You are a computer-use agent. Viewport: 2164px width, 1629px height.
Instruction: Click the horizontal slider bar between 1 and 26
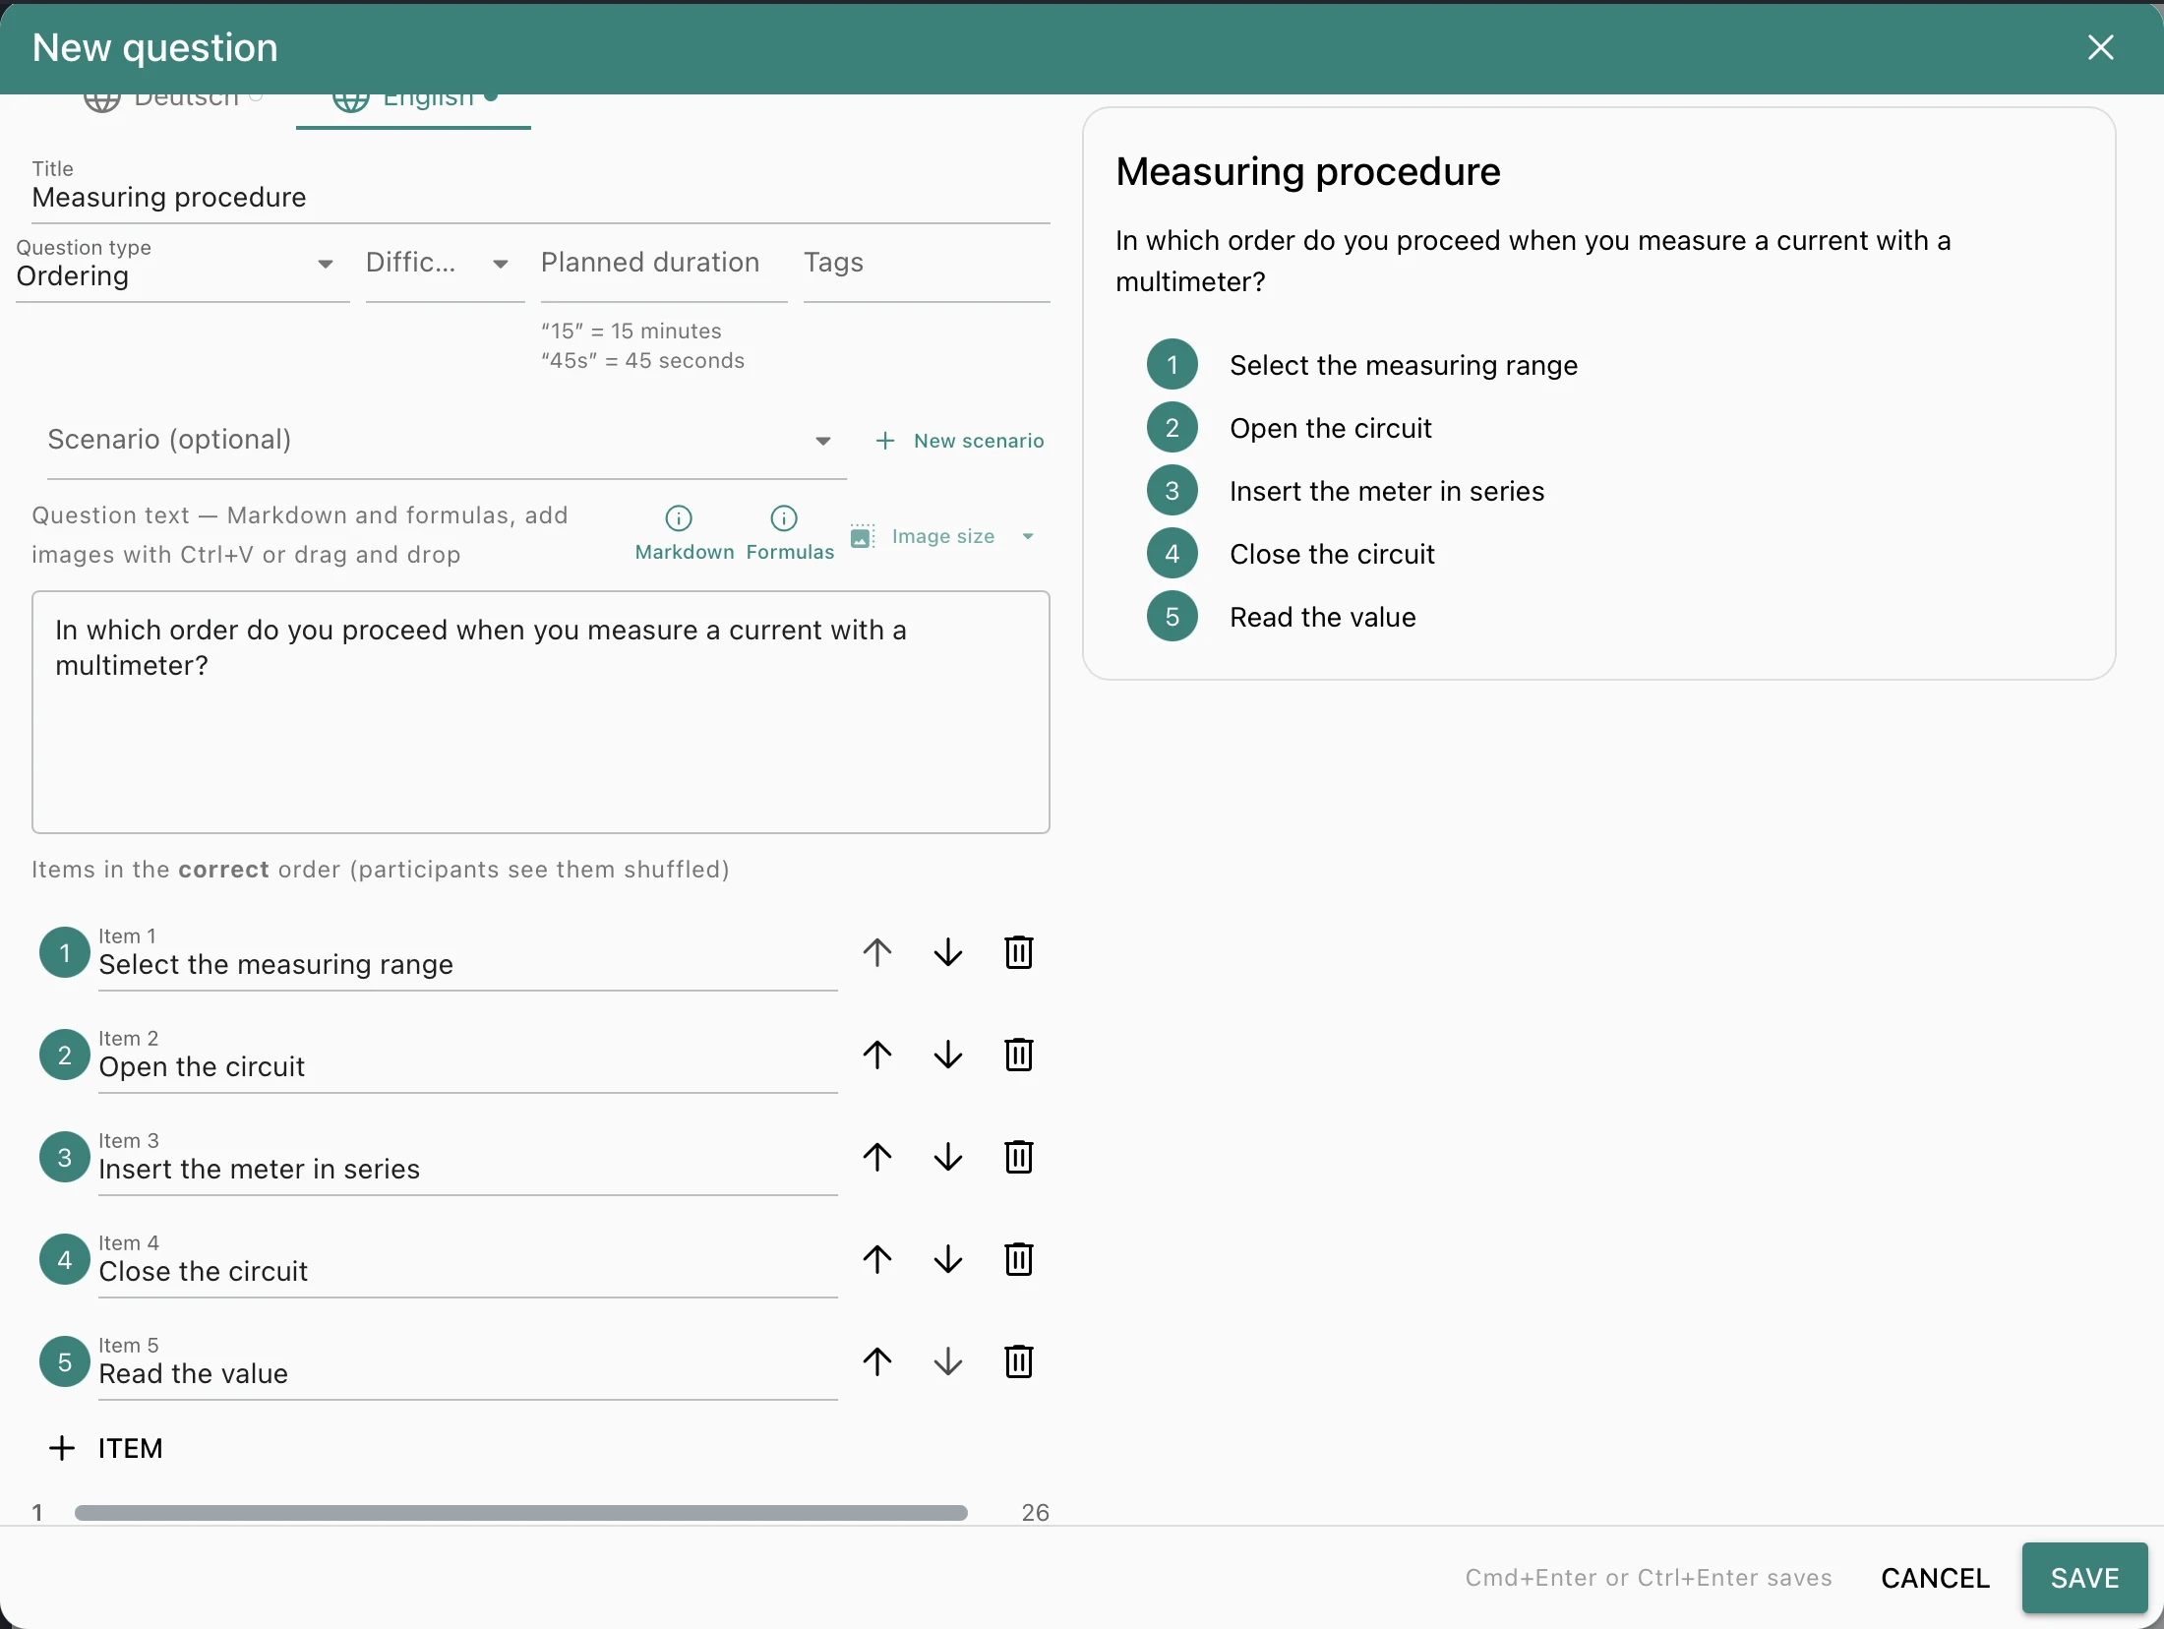click(x=521, y=1513)
